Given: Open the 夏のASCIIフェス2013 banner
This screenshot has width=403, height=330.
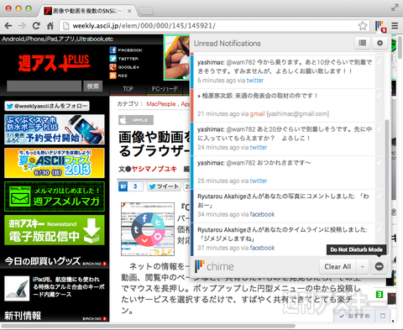Looking at the screenshot, I should [x=55, y=163].
